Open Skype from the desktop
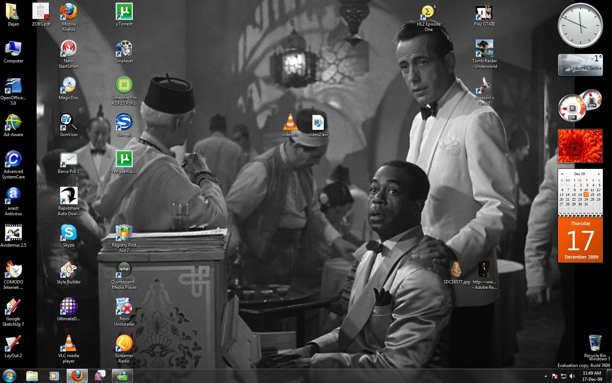This screenshot has width=612, height=383. coord(69,236)
